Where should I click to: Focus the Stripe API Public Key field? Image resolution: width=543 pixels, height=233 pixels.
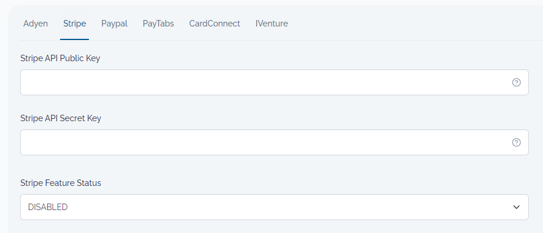(274, 82)
